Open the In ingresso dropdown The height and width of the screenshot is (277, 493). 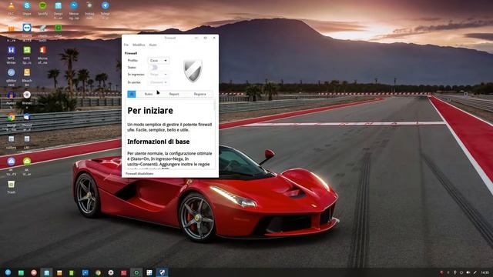pyautogui.click(x=159, y=75)
